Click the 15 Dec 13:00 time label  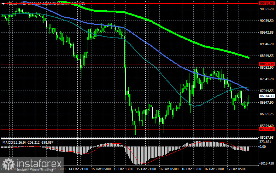tap(123, 169)
